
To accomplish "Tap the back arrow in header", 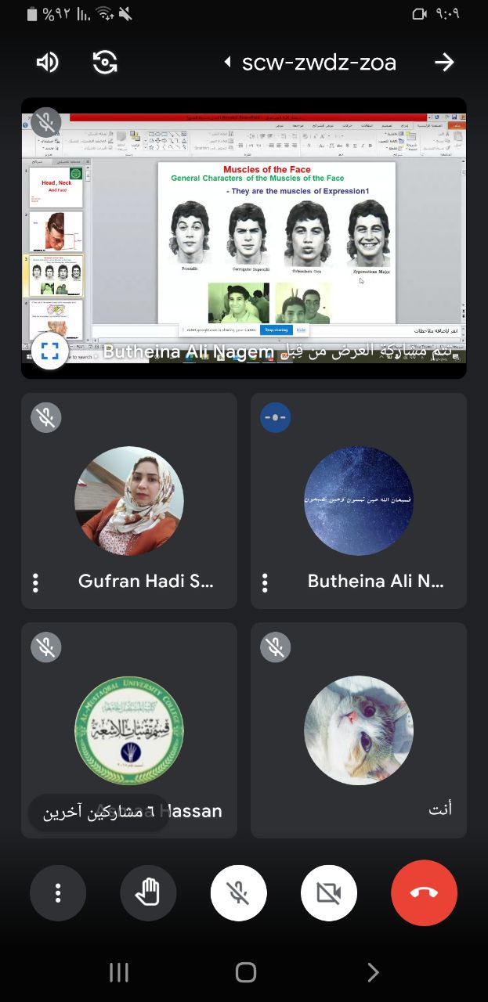I will click(444, 63).
